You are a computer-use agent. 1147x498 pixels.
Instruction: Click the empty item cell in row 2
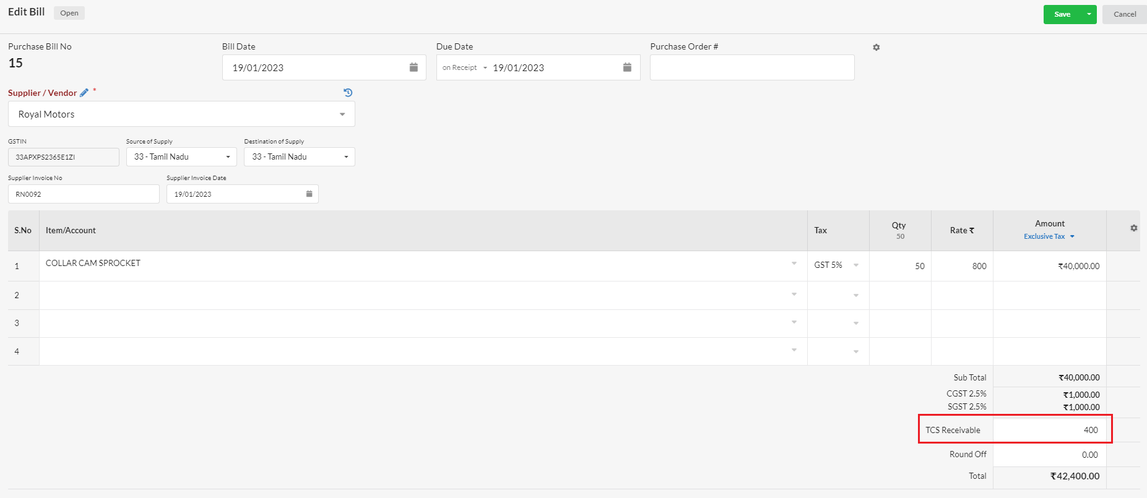click(423, 296)
